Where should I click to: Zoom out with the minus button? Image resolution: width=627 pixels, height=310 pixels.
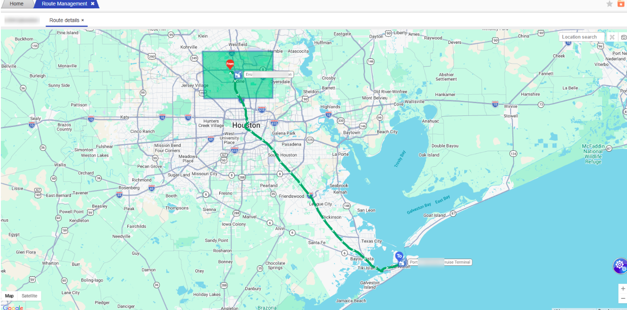pos(623,299)
